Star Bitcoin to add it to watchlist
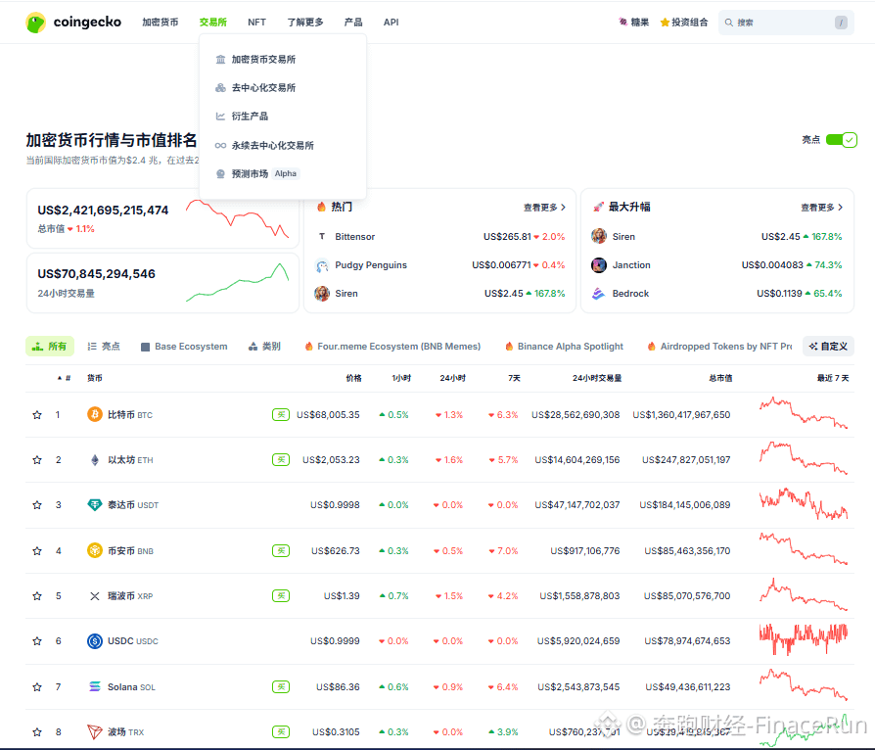Viewport: 875px width, 750px height. pos(36,414)
